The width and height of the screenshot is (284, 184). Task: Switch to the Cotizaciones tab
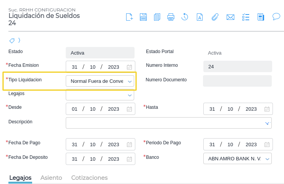click(x=89, y=178)
